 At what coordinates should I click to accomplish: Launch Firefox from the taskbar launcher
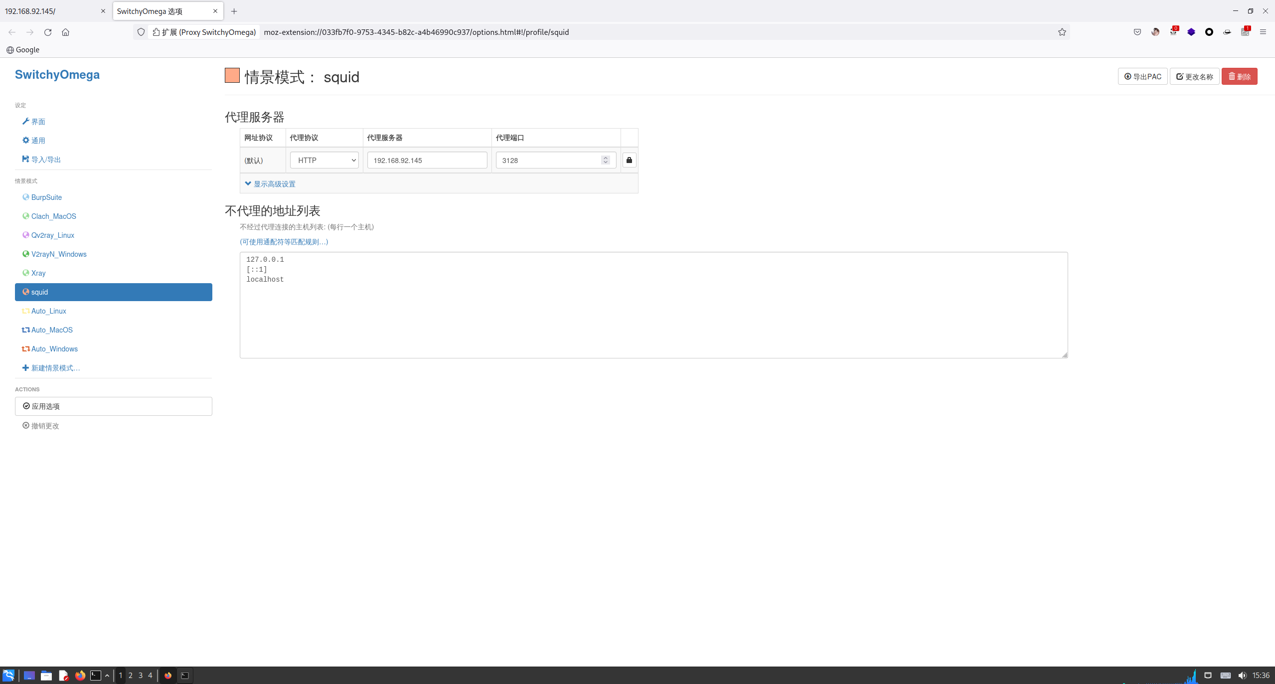(80, 676)
